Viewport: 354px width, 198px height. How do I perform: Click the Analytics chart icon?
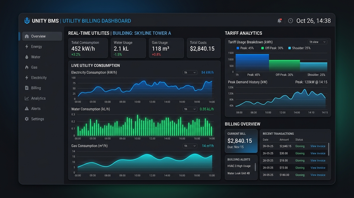27,98
